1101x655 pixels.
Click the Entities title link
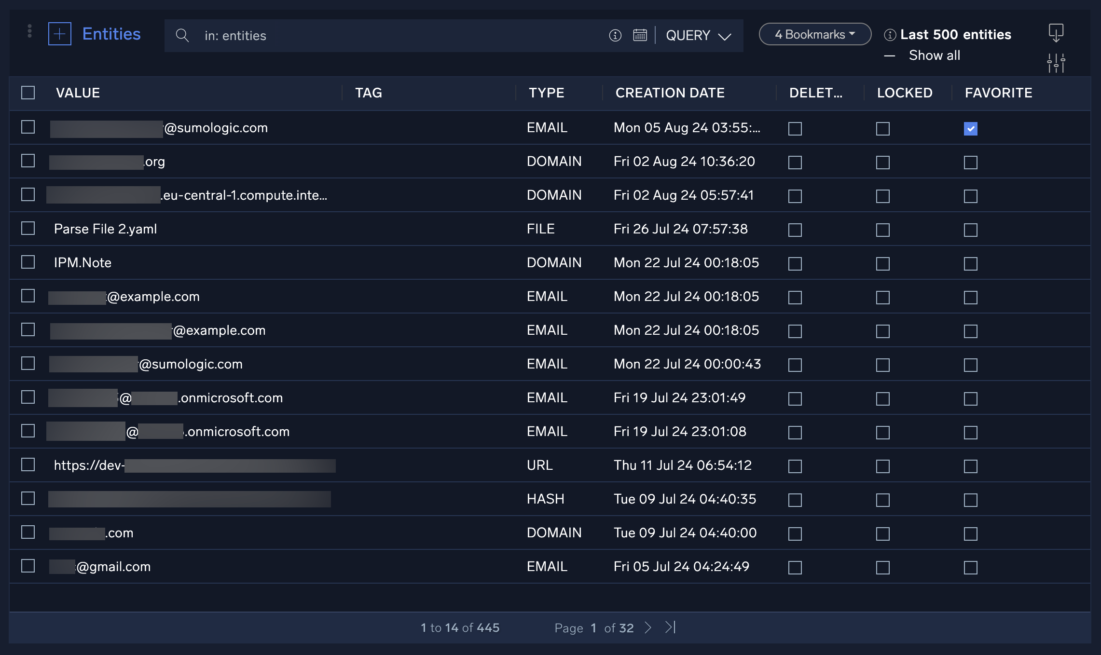pyautogui.click(x=111, y=34)
